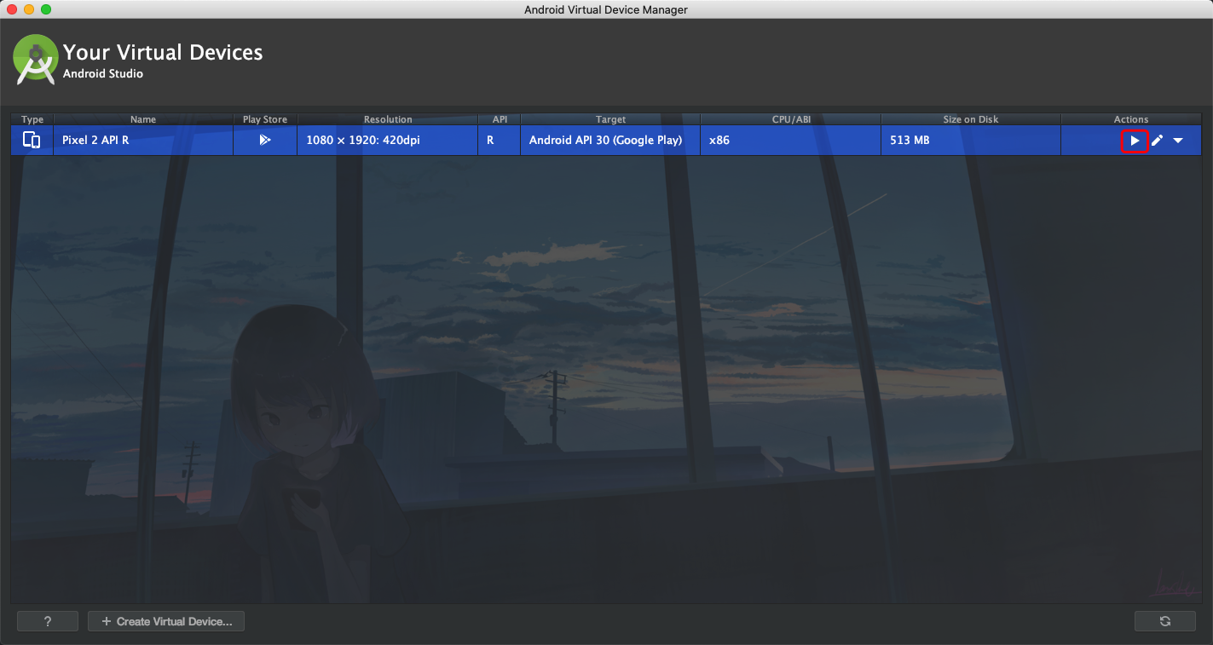Sort by the Play Store column header

(265, 119)
